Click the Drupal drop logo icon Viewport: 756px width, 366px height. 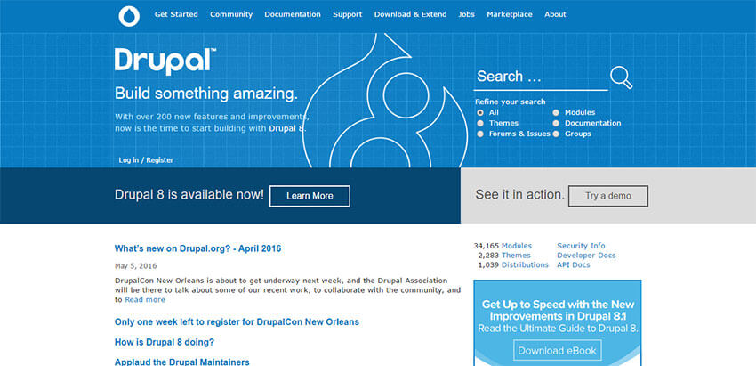click(x=129, y=15)
